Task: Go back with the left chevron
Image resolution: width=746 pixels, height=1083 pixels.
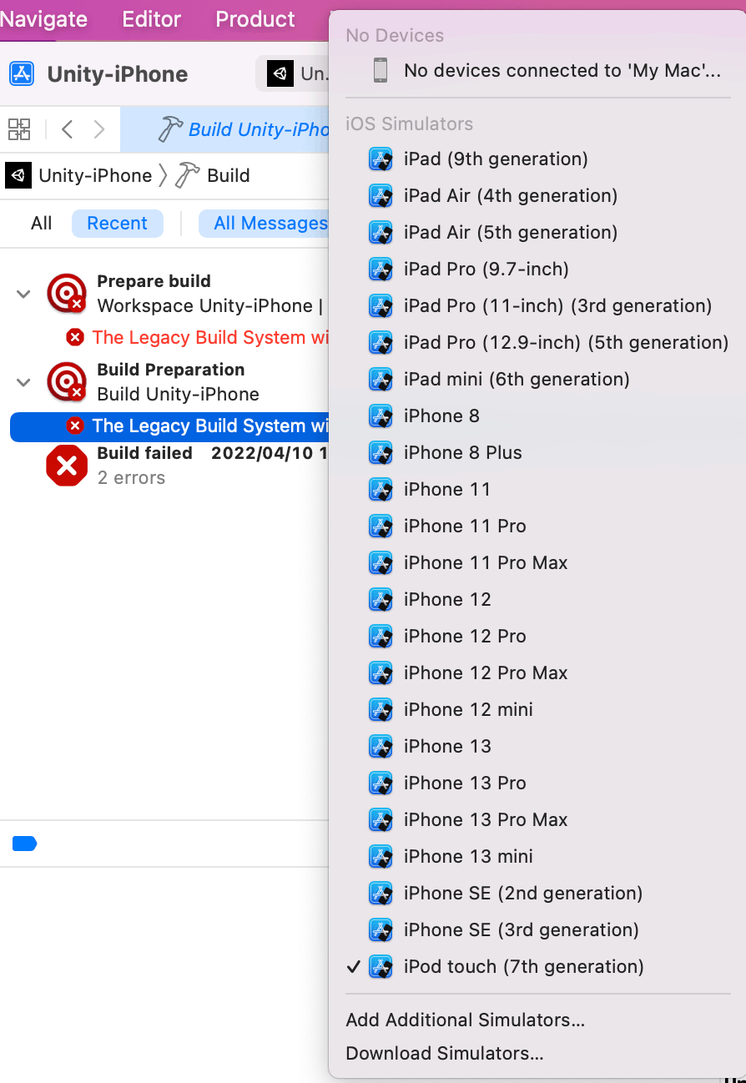Action: [68, 129]
